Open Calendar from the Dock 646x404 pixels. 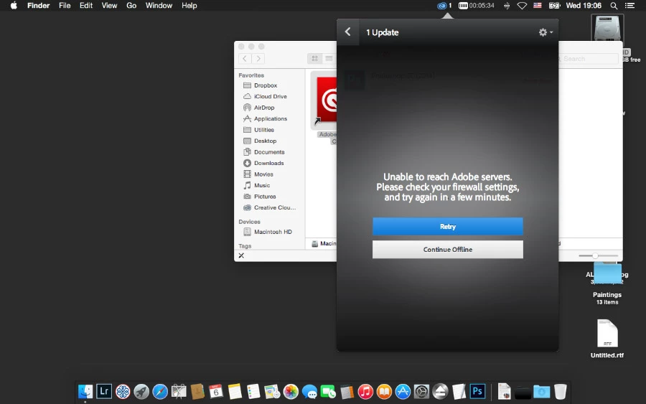(216, 391)
